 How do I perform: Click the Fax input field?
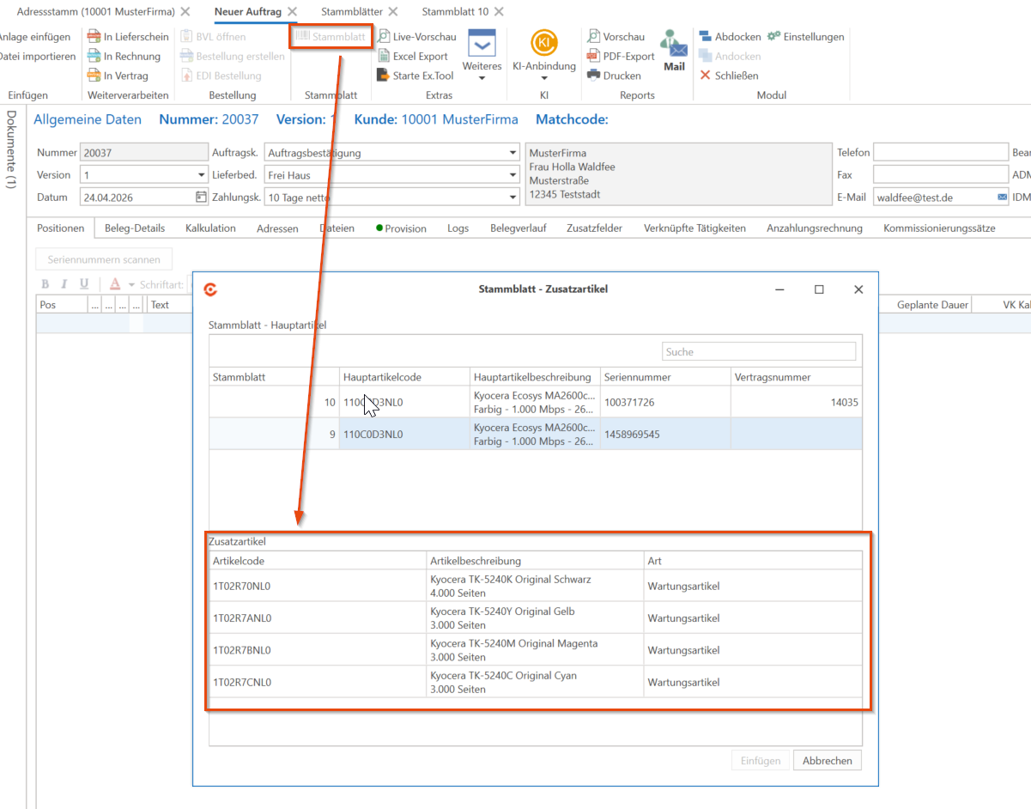(941, 175)
